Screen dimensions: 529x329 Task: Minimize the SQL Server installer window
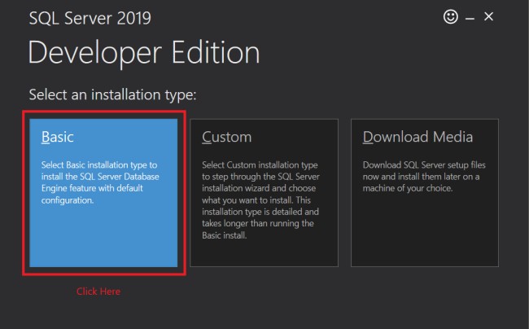click(x=470, y=18)
